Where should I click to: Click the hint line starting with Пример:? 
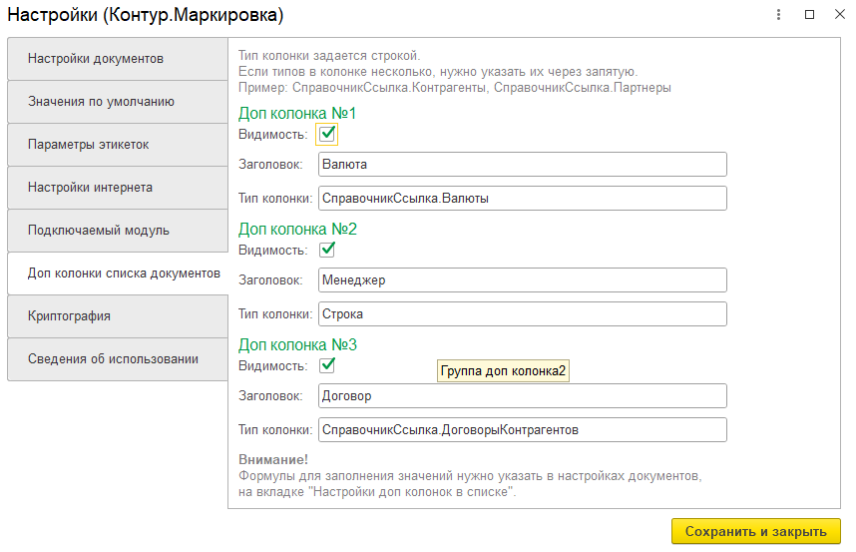pyautogui.click(x=455, y=88)
